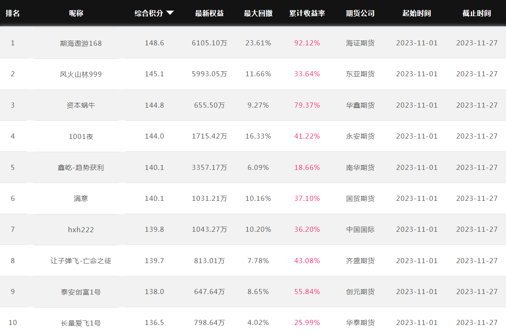Open the nickname 满意
Image resolution: width=506 pixels, height=336 pixels.
click(81, 198)
